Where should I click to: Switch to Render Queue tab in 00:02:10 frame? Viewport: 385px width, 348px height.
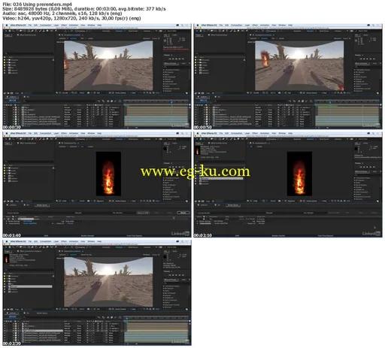pyautogui.click(x=233, y=205)
